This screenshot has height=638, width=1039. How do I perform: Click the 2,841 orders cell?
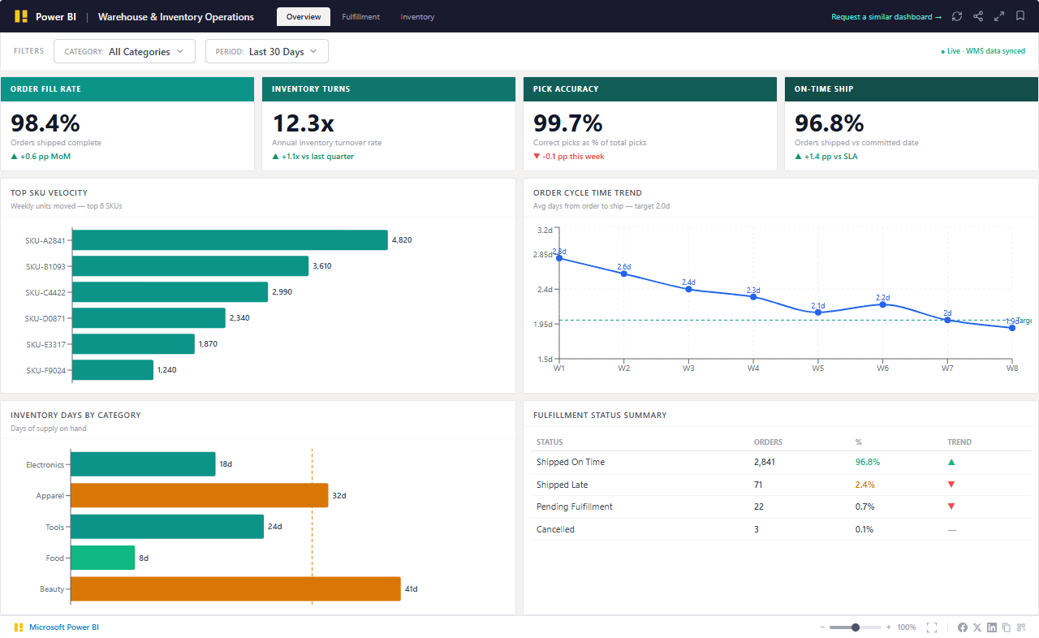(765, 462)
